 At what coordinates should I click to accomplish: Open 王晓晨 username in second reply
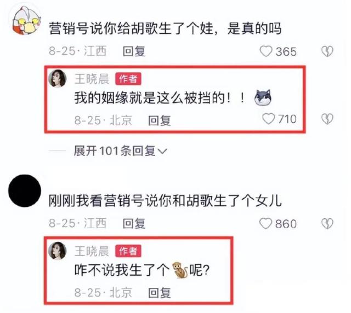click(x=92, y=251)
